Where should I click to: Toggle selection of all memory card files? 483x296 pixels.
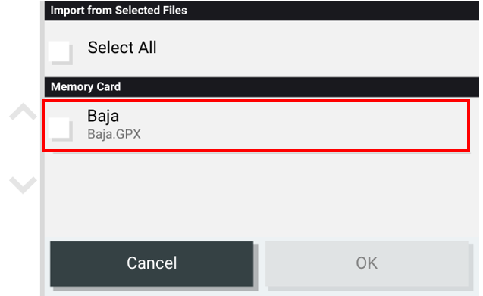[60, 52]
